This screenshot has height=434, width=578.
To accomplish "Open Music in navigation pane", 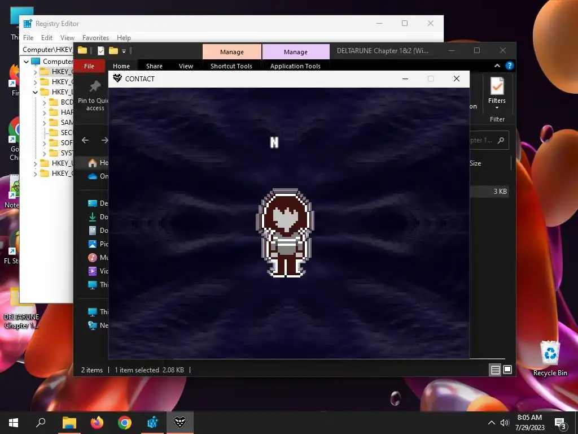I will (x=98, y=258).
